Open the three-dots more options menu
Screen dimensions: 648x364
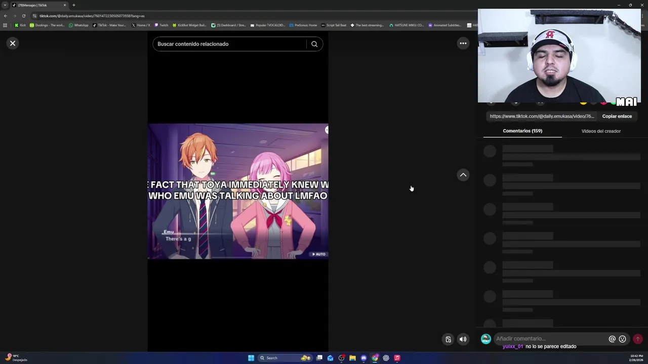point(463,43)
